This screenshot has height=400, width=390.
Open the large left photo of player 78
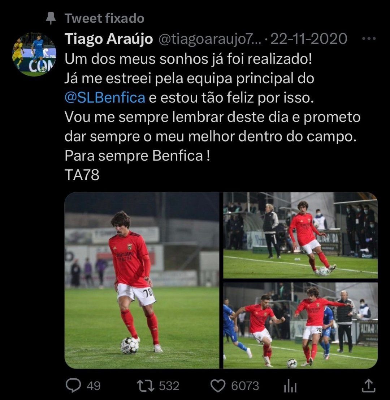[142, 280]
